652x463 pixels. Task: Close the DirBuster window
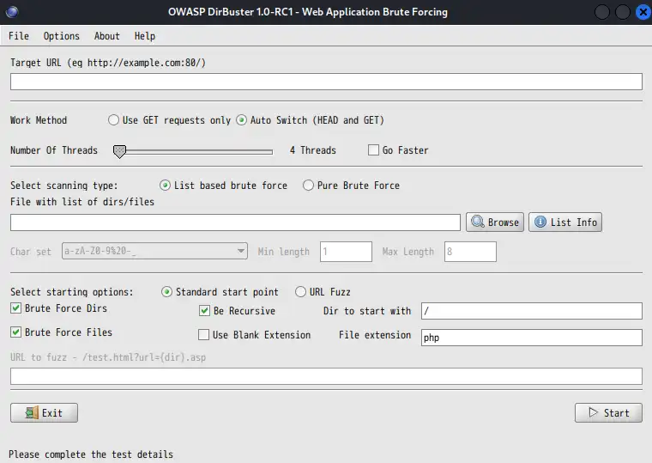point(643,12)
